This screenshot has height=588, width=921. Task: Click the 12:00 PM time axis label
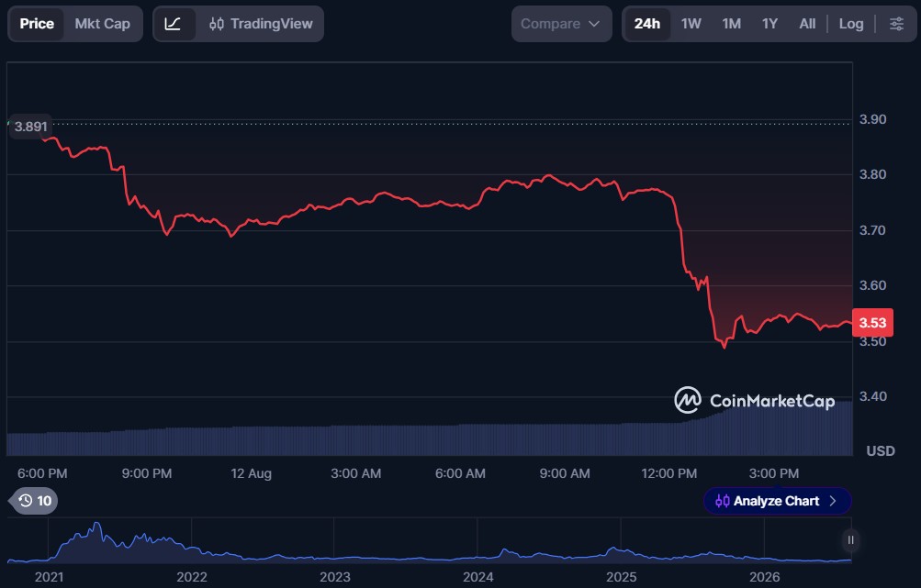(x=669, y=473)
